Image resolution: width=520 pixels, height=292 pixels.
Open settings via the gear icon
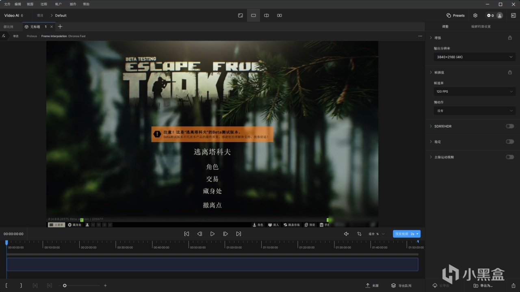[x=475, y=15]
